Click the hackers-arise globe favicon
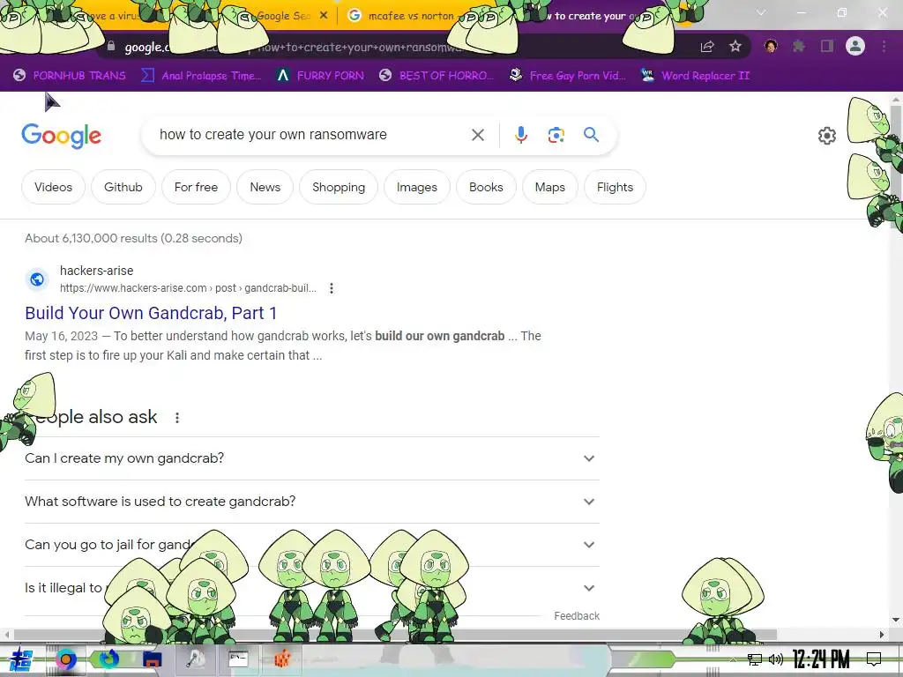 click(37, 279)
